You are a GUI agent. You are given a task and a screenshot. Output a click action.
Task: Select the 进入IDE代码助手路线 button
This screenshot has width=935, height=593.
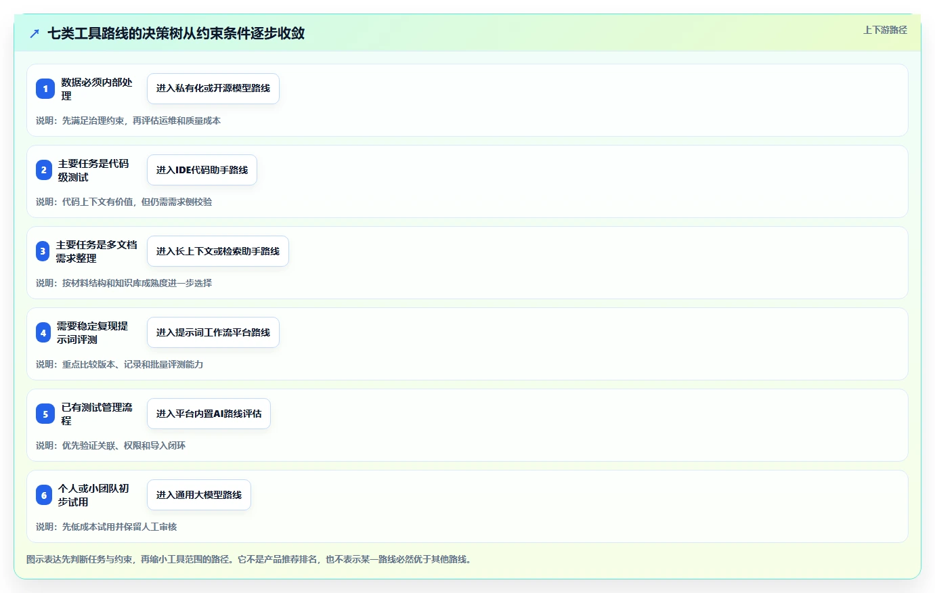(202, 170)
